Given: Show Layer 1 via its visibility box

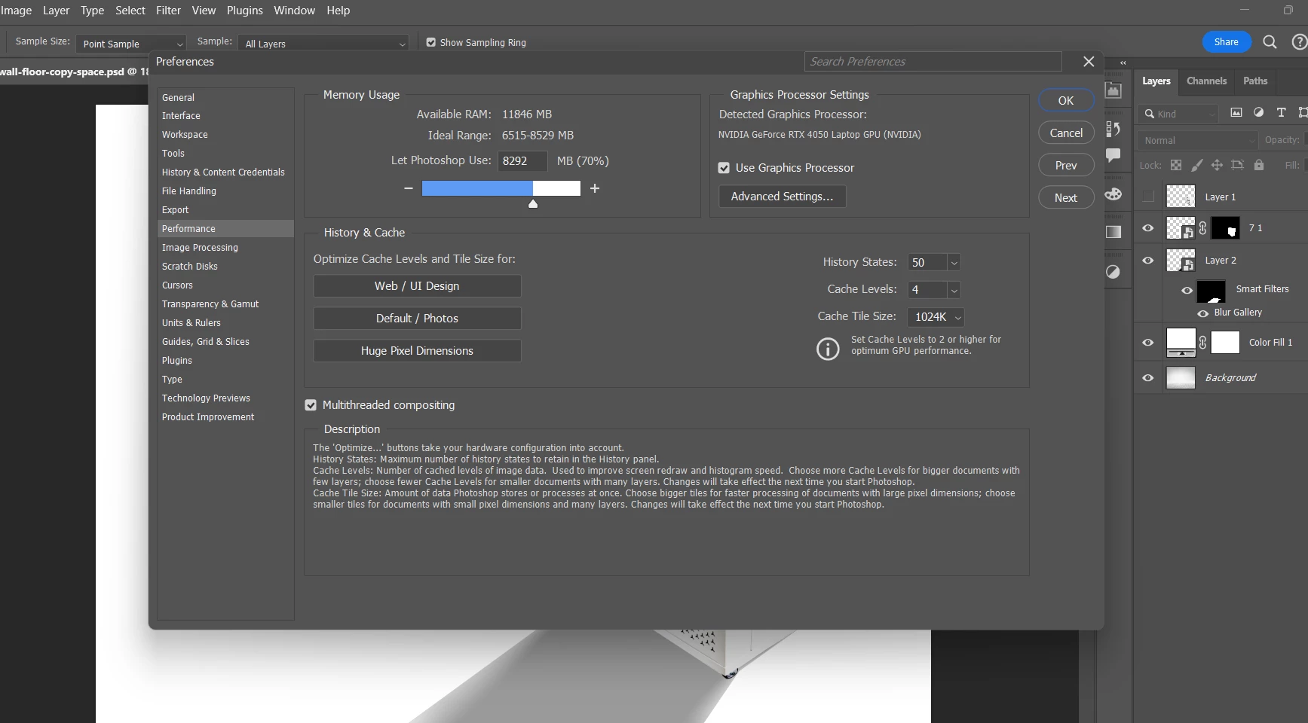Looking at the screenshot, I should click(1148, 197).
